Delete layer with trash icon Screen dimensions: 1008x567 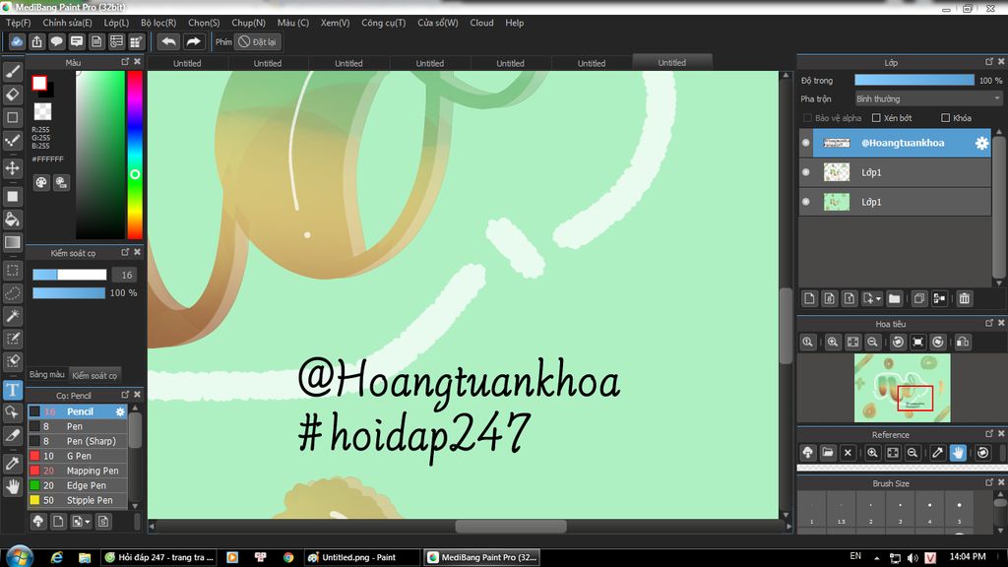[964, 298]
